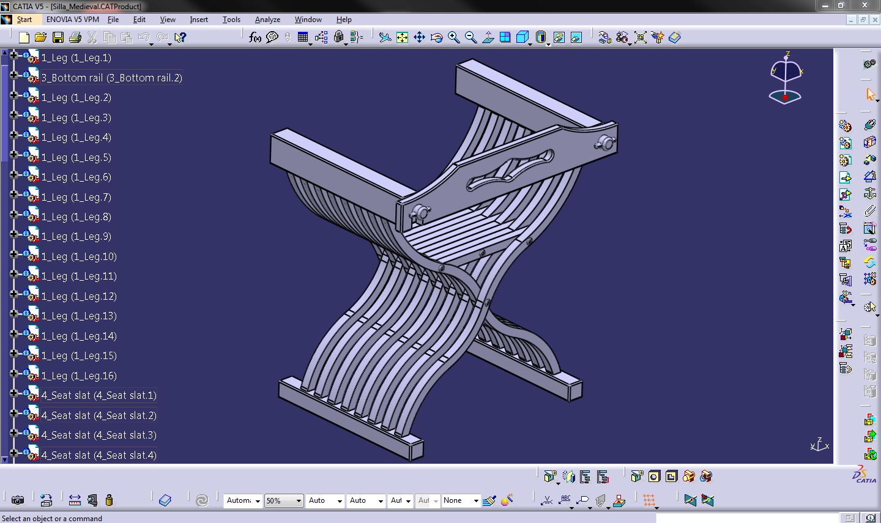Expand the 1_Leg.1 tree node
This screenshot has width=881, height=523.
point(13,55)
